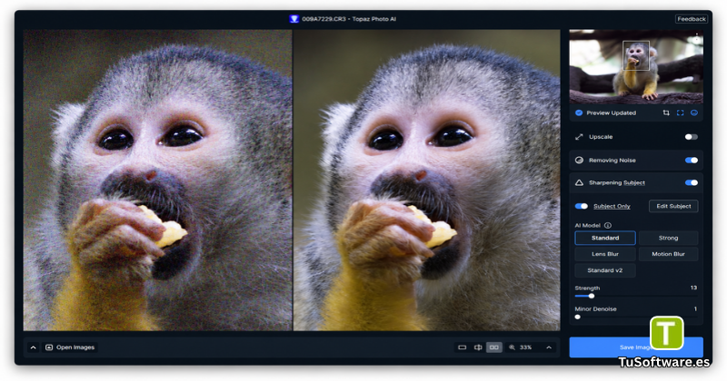This screenshot has height=381, width=727.
Task: Click the AI Model label
Action: (x=587, y=226)
